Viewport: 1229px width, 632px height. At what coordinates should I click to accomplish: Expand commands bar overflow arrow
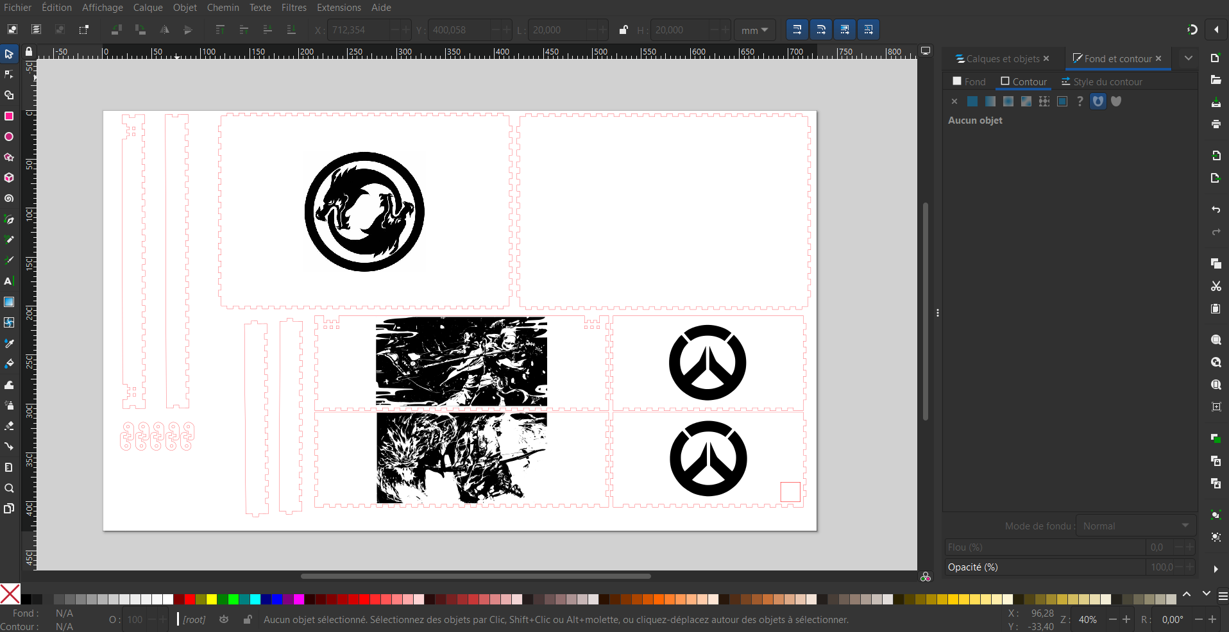click(1216, 569)
